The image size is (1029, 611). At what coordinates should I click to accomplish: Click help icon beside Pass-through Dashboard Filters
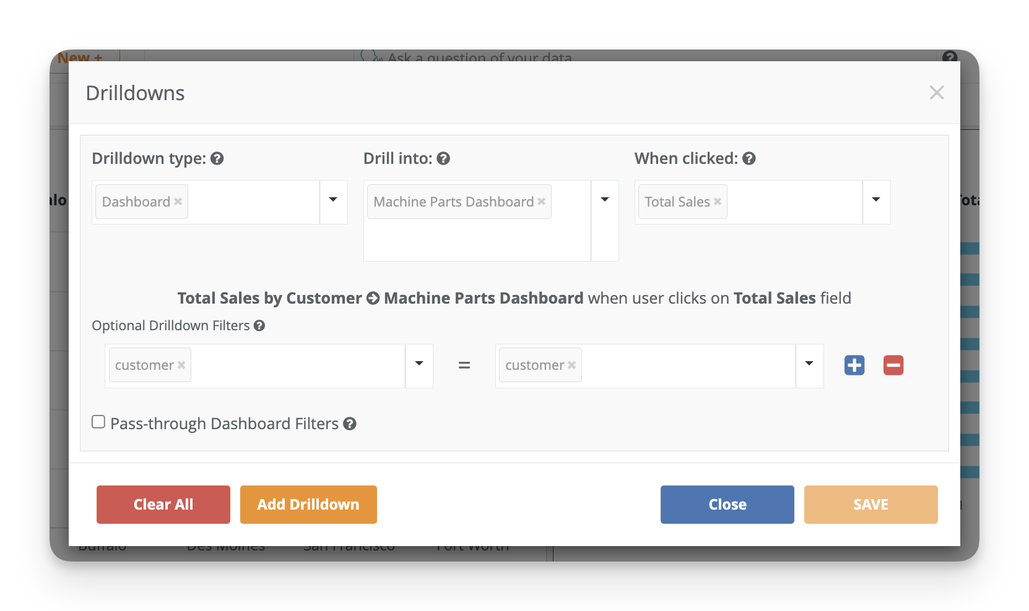350,424
